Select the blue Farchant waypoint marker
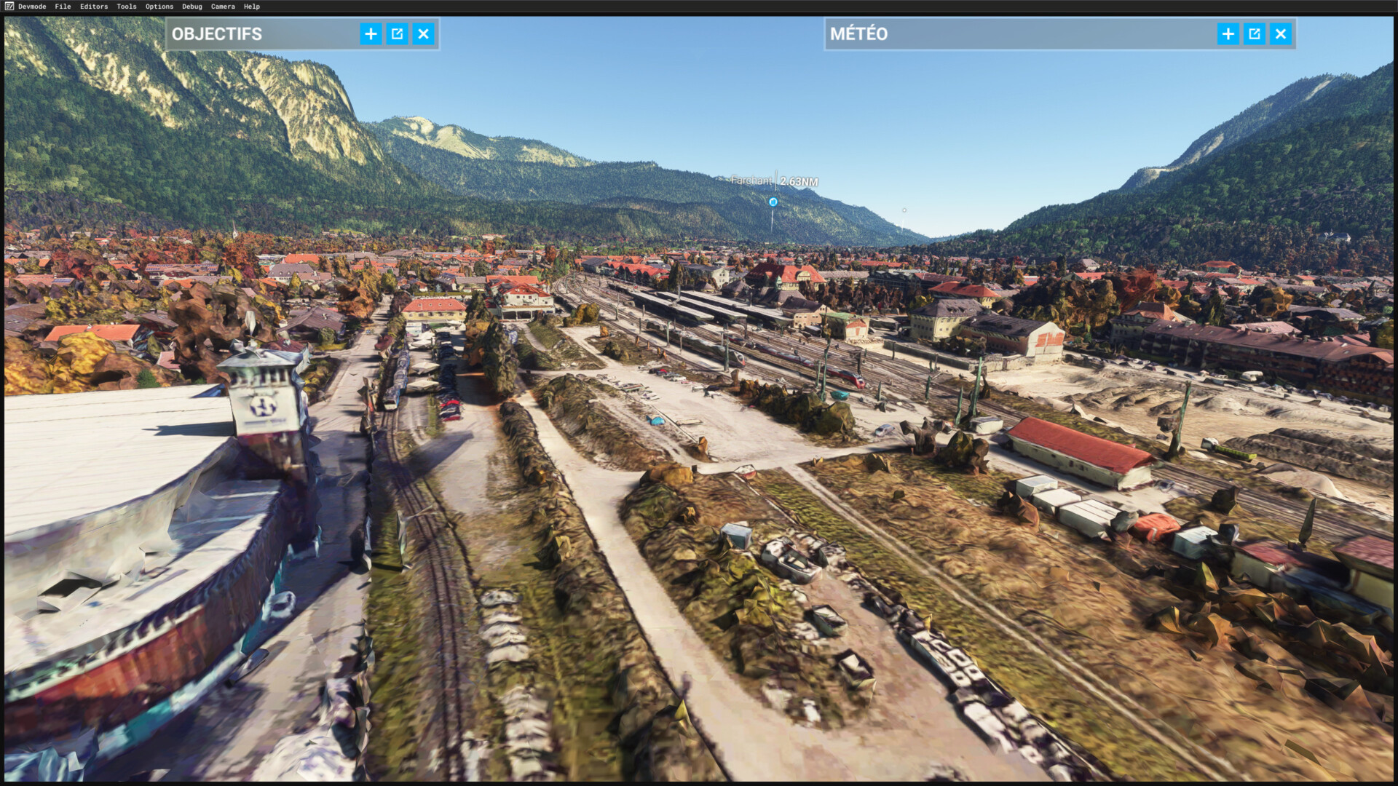The width and height of the screenshot is (1398, 786). coord(773,202)
